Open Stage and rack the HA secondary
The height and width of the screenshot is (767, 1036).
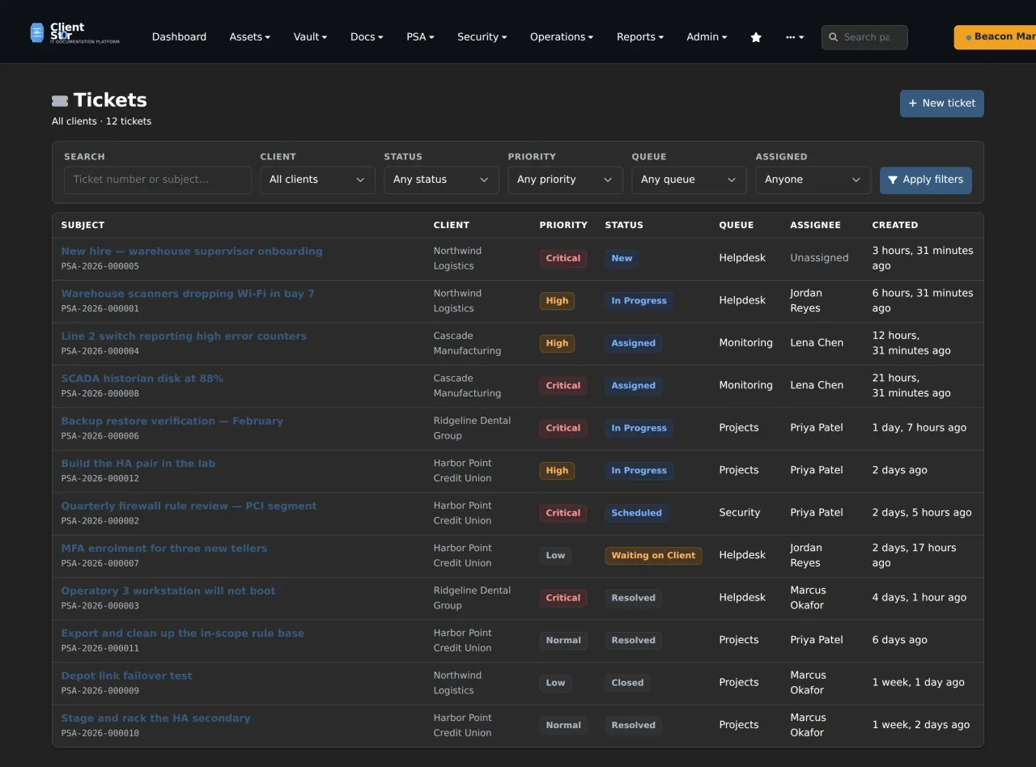tap(156, 718)
